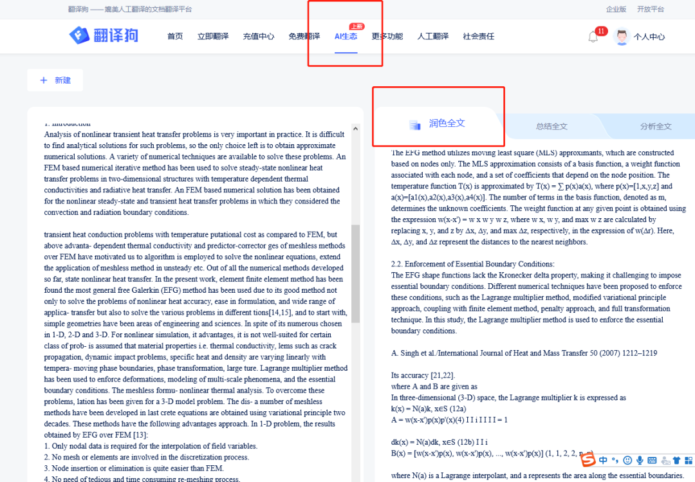Open the soft keyboard icon

pyautogui.click(x=652, y=460)
